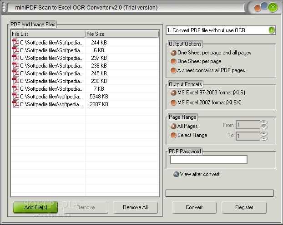Viewport: 283px width, 225px height.
Task: Select the file row sized 245 KB
Action: point(85,73)
